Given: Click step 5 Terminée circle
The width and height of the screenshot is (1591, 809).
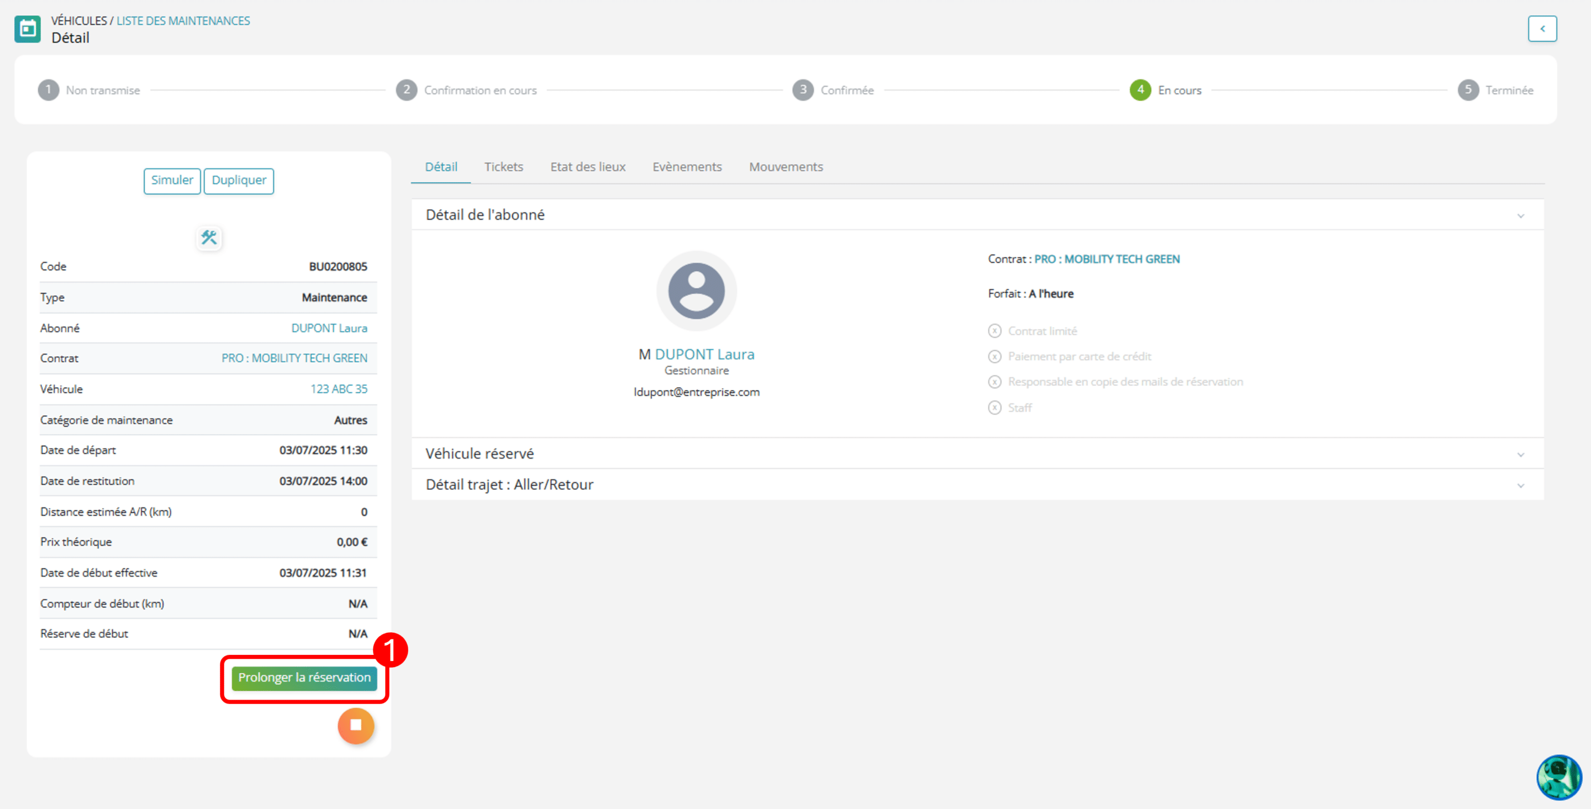Looking at the screenshot, I should [1468, 90].
